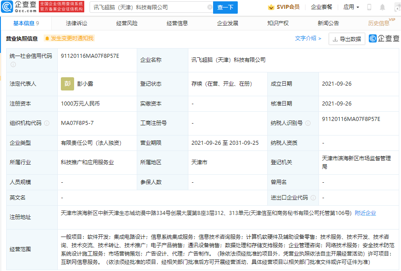The image size is (401, 271).
Task: Clear the search field text
Action: click(210, 7)
